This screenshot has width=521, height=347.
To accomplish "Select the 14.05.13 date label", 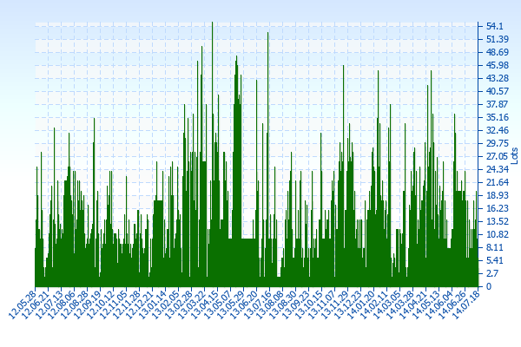I will [426, 304].
